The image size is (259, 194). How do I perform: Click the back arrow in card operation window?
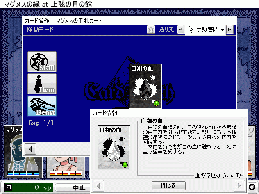coord(30,149)
